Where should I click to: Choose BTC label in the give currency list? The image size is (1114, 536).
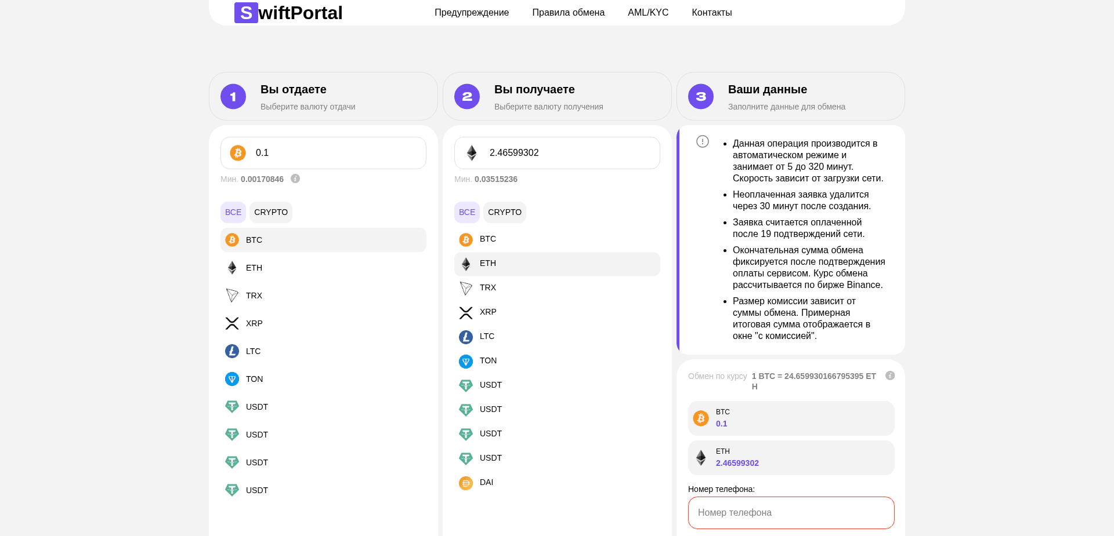254,240
